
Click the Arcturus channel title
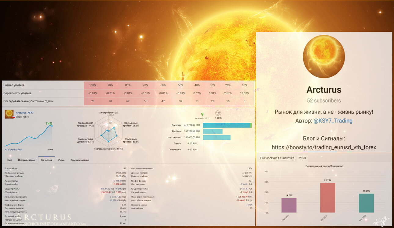pyautogui.click(x=324, y=90)
